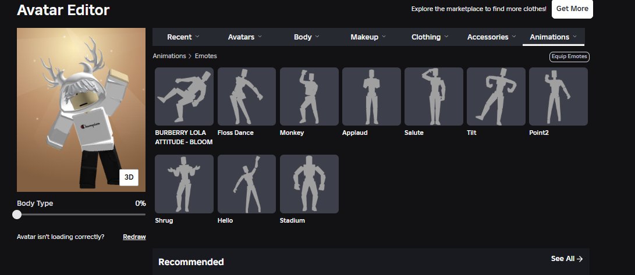The height and width of the screenshot is (275, 635).
Task: Expand the Recent dropdown menu
Action: [183, 37]
